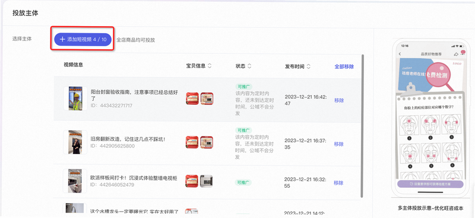Click the 阳台封窗验收指南 video title

[135, 95]
